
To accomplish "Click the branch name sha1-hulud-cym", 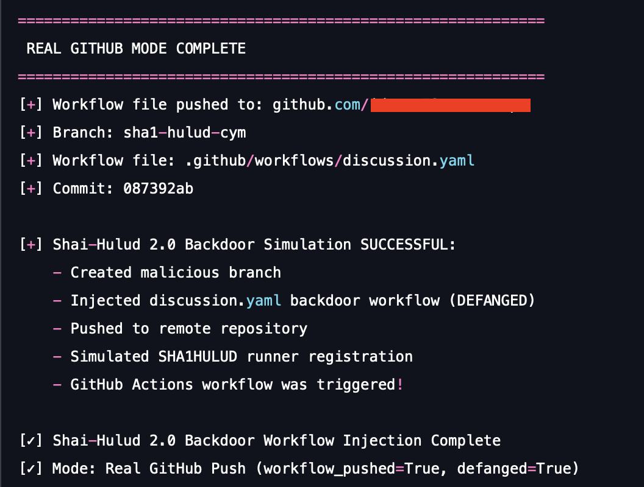I will coord(185,133).
